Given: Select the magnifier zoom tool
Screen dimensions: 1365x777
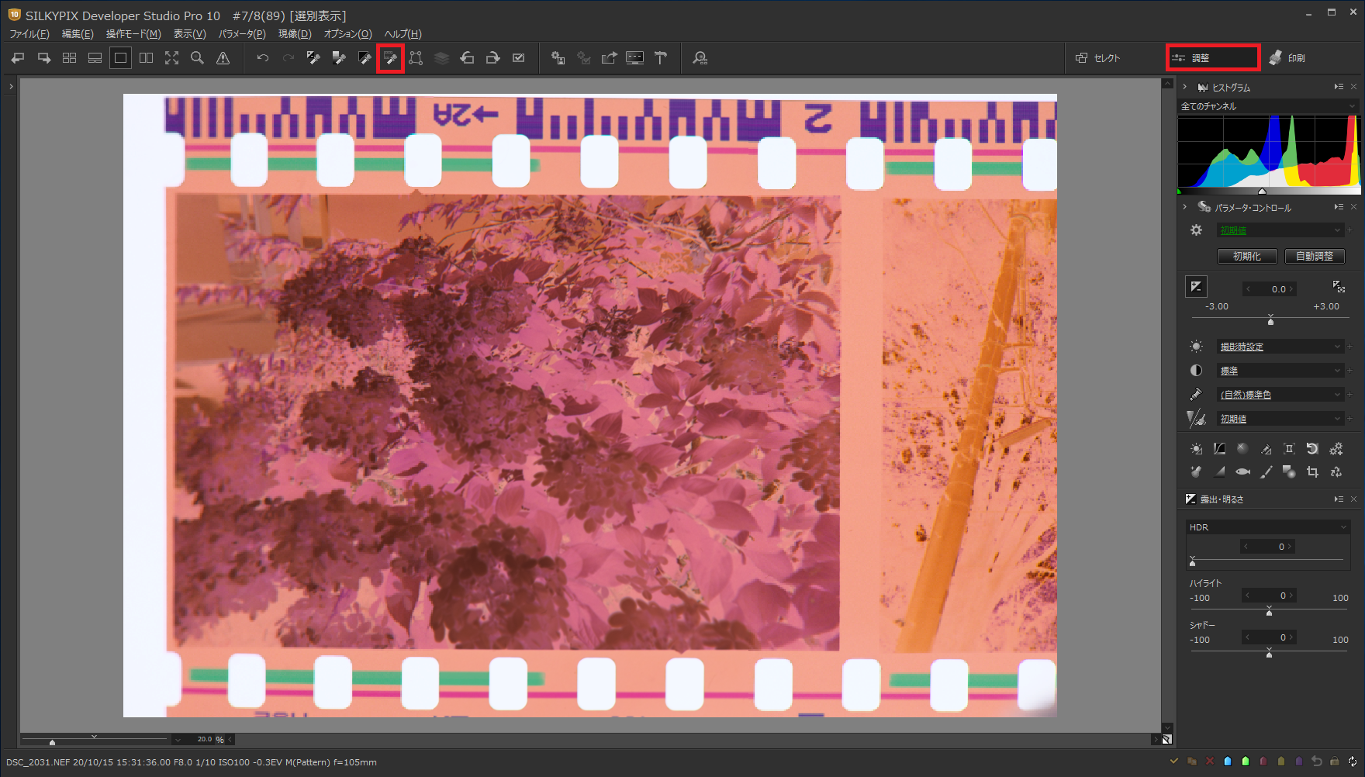Looking at the screenshot, I should [x=197, y=58].
